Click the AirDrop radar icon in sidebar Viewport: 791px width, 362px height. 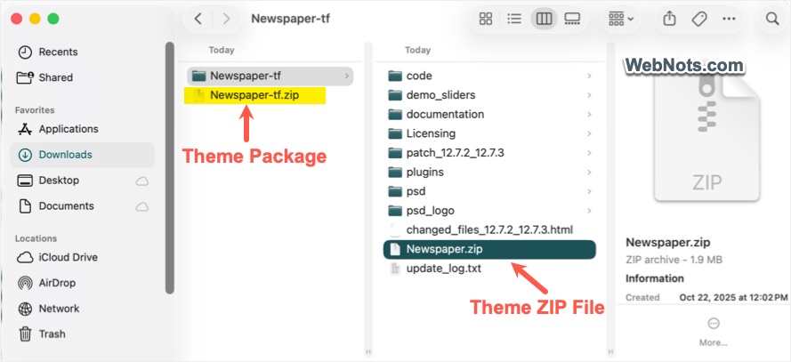[25, 284]
